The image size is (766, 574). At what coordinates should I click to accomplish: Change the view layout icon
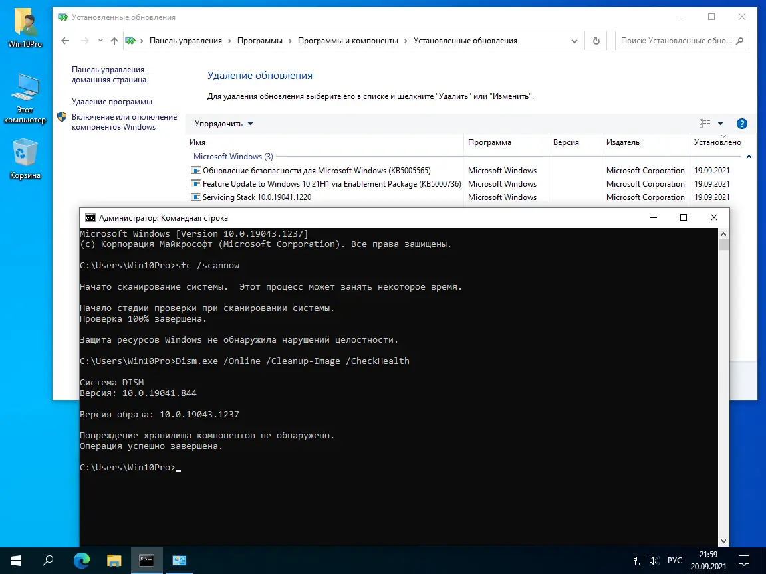[704, 124]
